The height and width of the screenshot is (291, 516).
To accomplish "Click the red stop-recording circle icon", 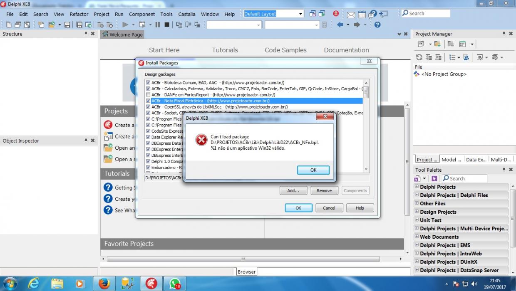I will pyautogui.click(x=336, y=14).
